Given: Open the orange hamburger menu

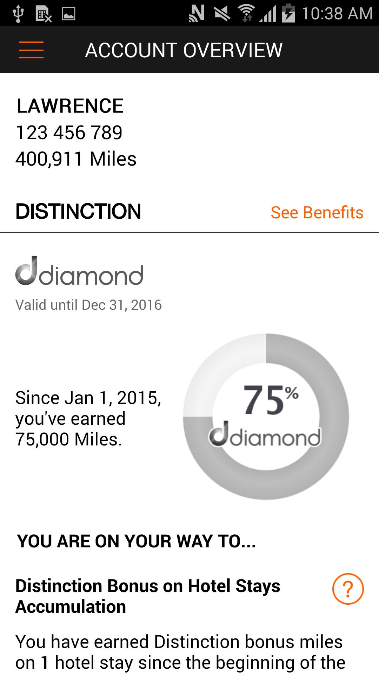Looking at the screenshot, I should (31, 50).
